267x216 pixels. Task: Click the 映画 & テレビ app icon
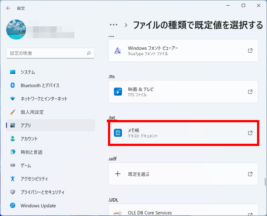pyautogui.click(x=118, y=92)
